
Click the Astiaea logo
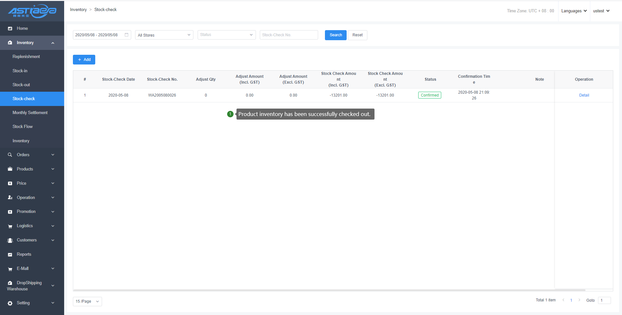(32, 11)
